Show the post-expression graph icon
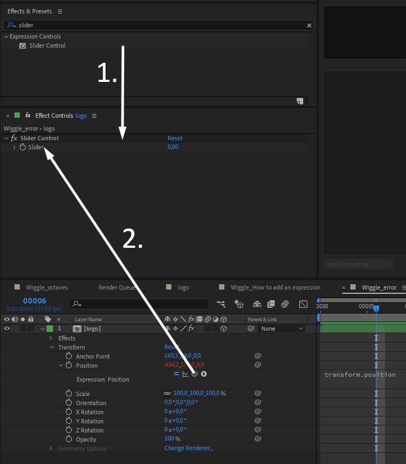The image size is (406, 464). pyautogui.click(x=185, y=374)
